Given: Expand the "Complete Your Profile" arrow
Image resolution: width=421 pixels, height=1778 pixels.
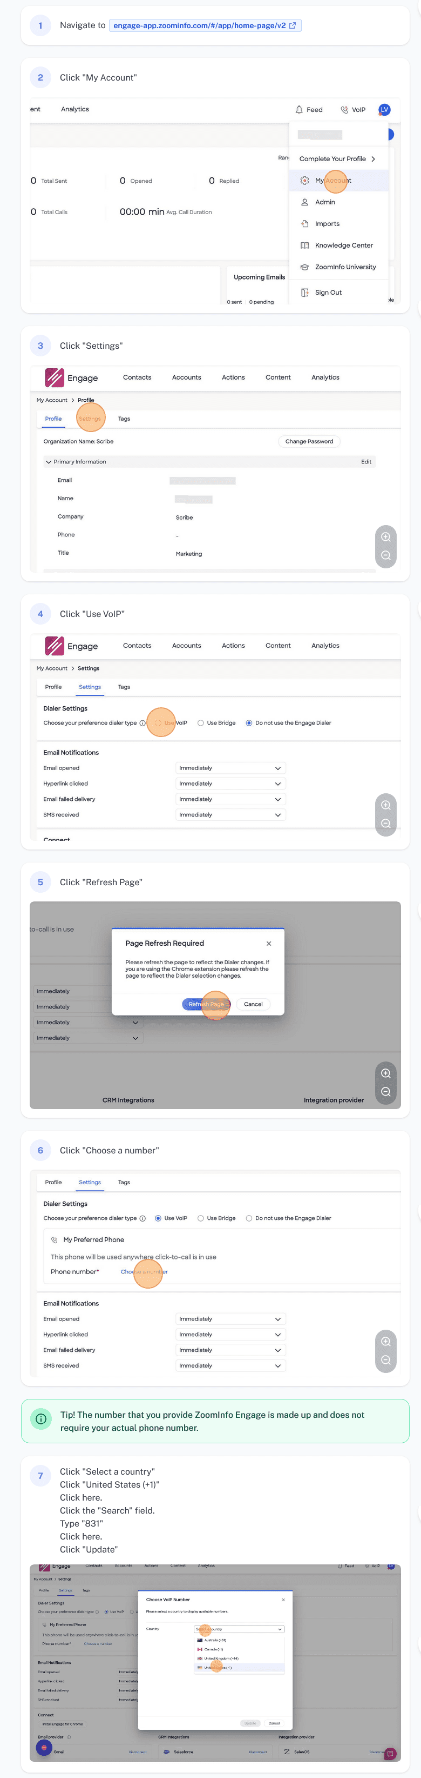Looking at the screenshot, I should click(x=374, y=159).
